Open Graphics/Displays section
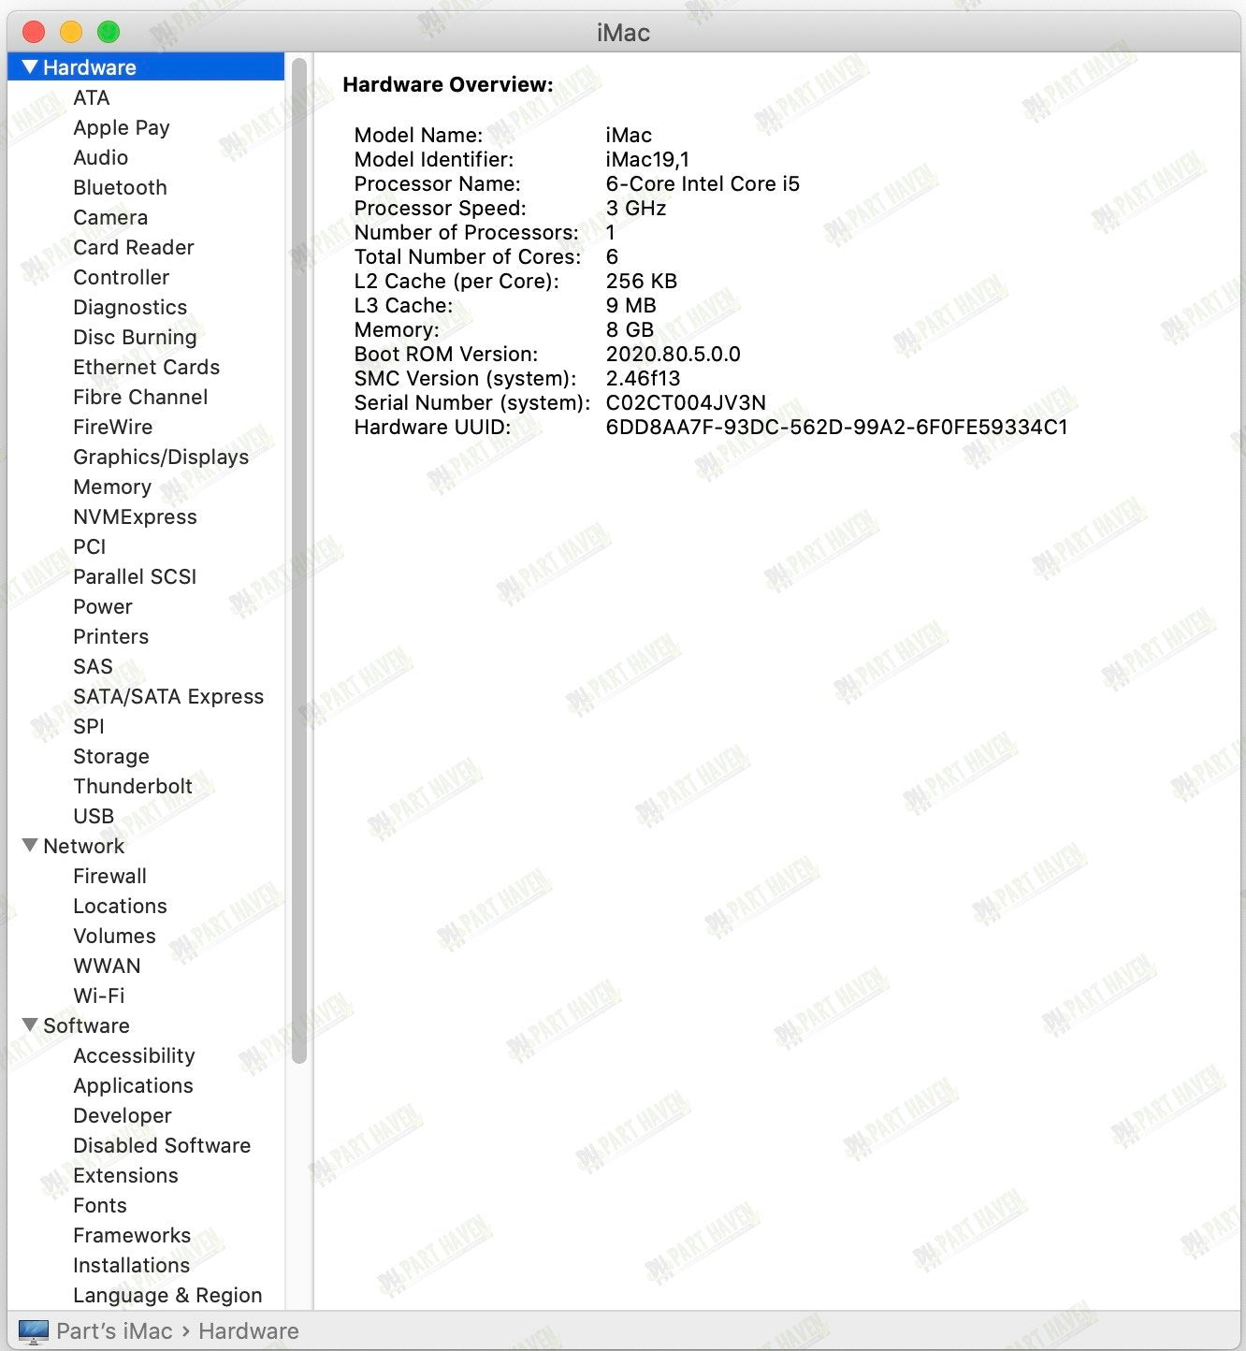The height and width of the screenshot is (1351, 1246). point(161,457)
